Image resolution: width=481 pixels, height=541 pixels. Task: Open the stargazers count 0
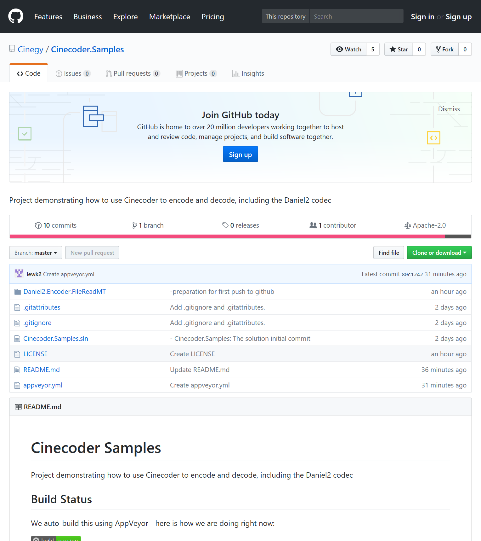pos(419,49)
